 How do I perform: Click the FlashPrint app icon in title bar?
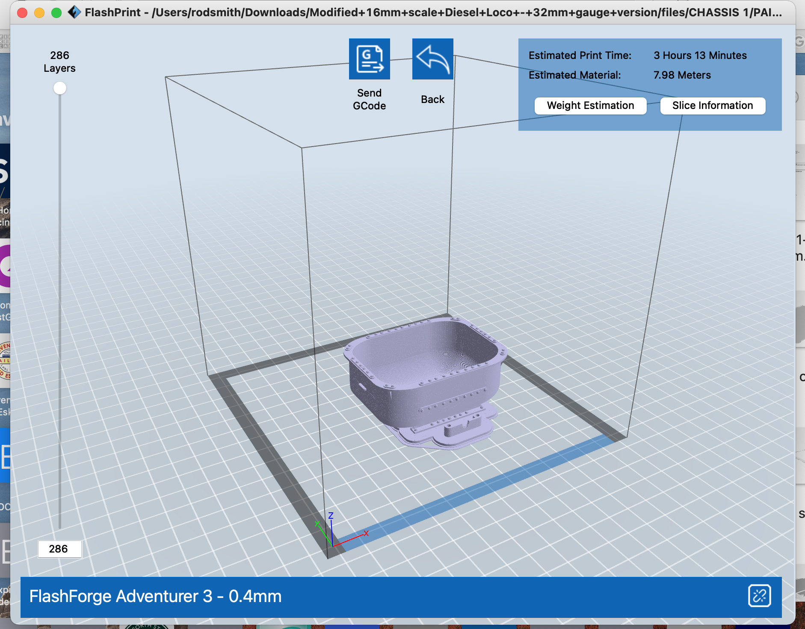[x=74, y=12]
